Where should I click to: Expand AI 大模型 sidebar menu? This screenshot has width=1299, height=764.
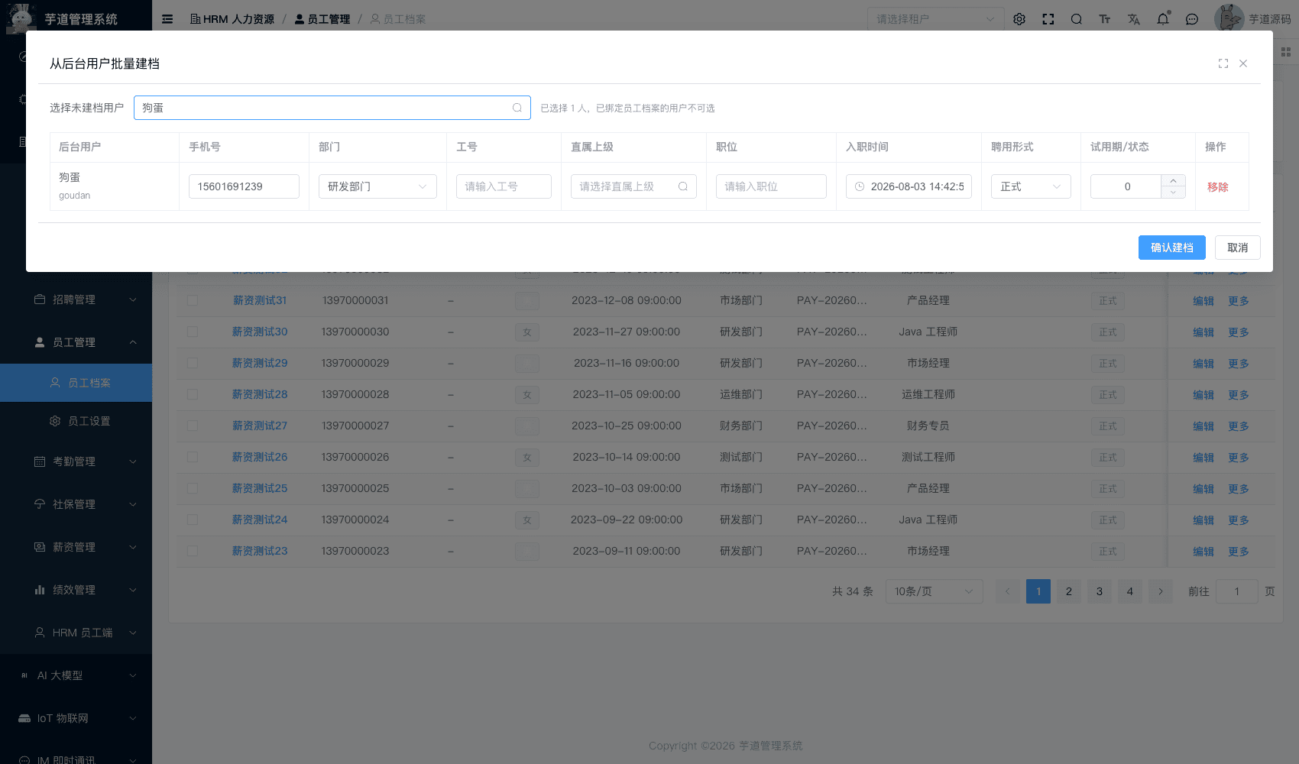(x=76, y=675)
